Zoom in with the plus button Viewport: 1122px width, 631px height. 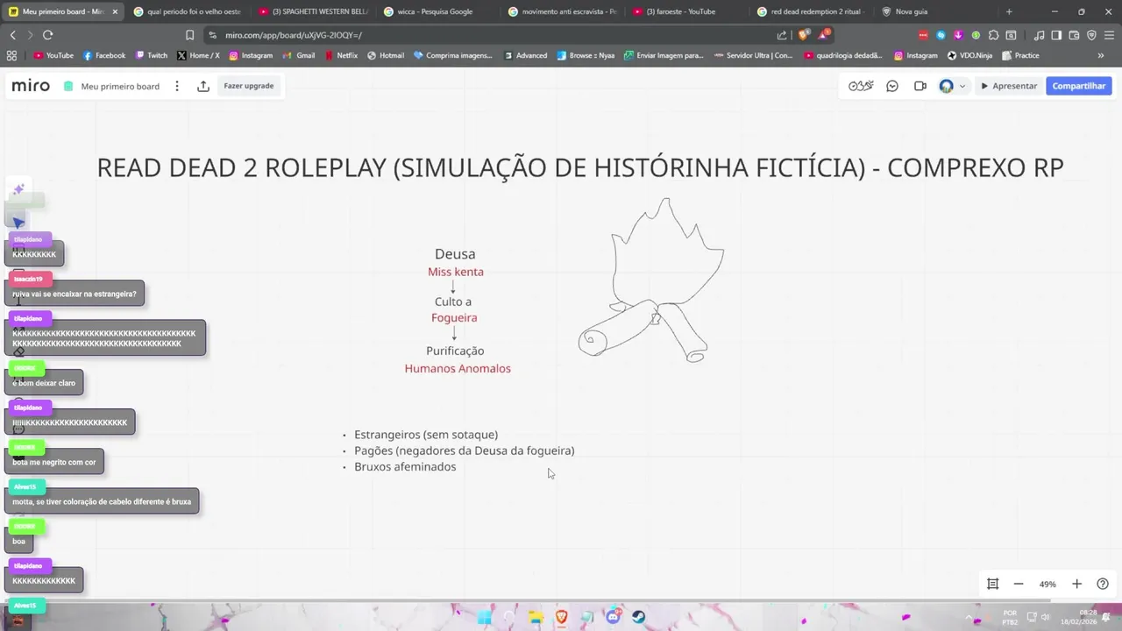click(1076, 584)
